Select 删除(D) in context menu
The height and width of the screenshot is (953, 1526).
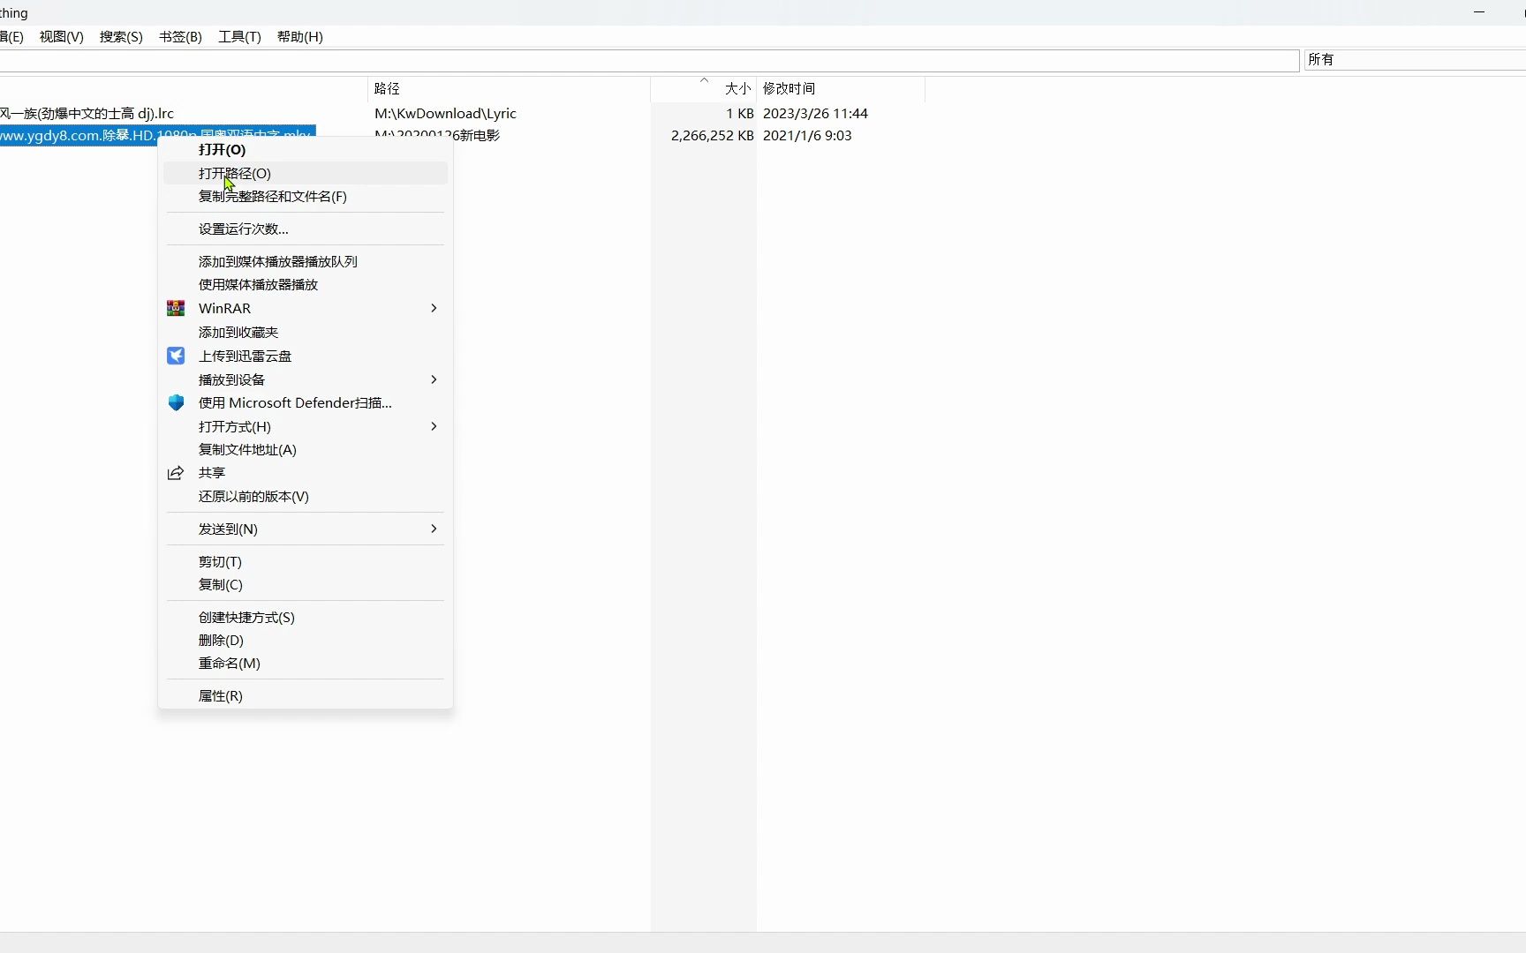tap(306, 640)
